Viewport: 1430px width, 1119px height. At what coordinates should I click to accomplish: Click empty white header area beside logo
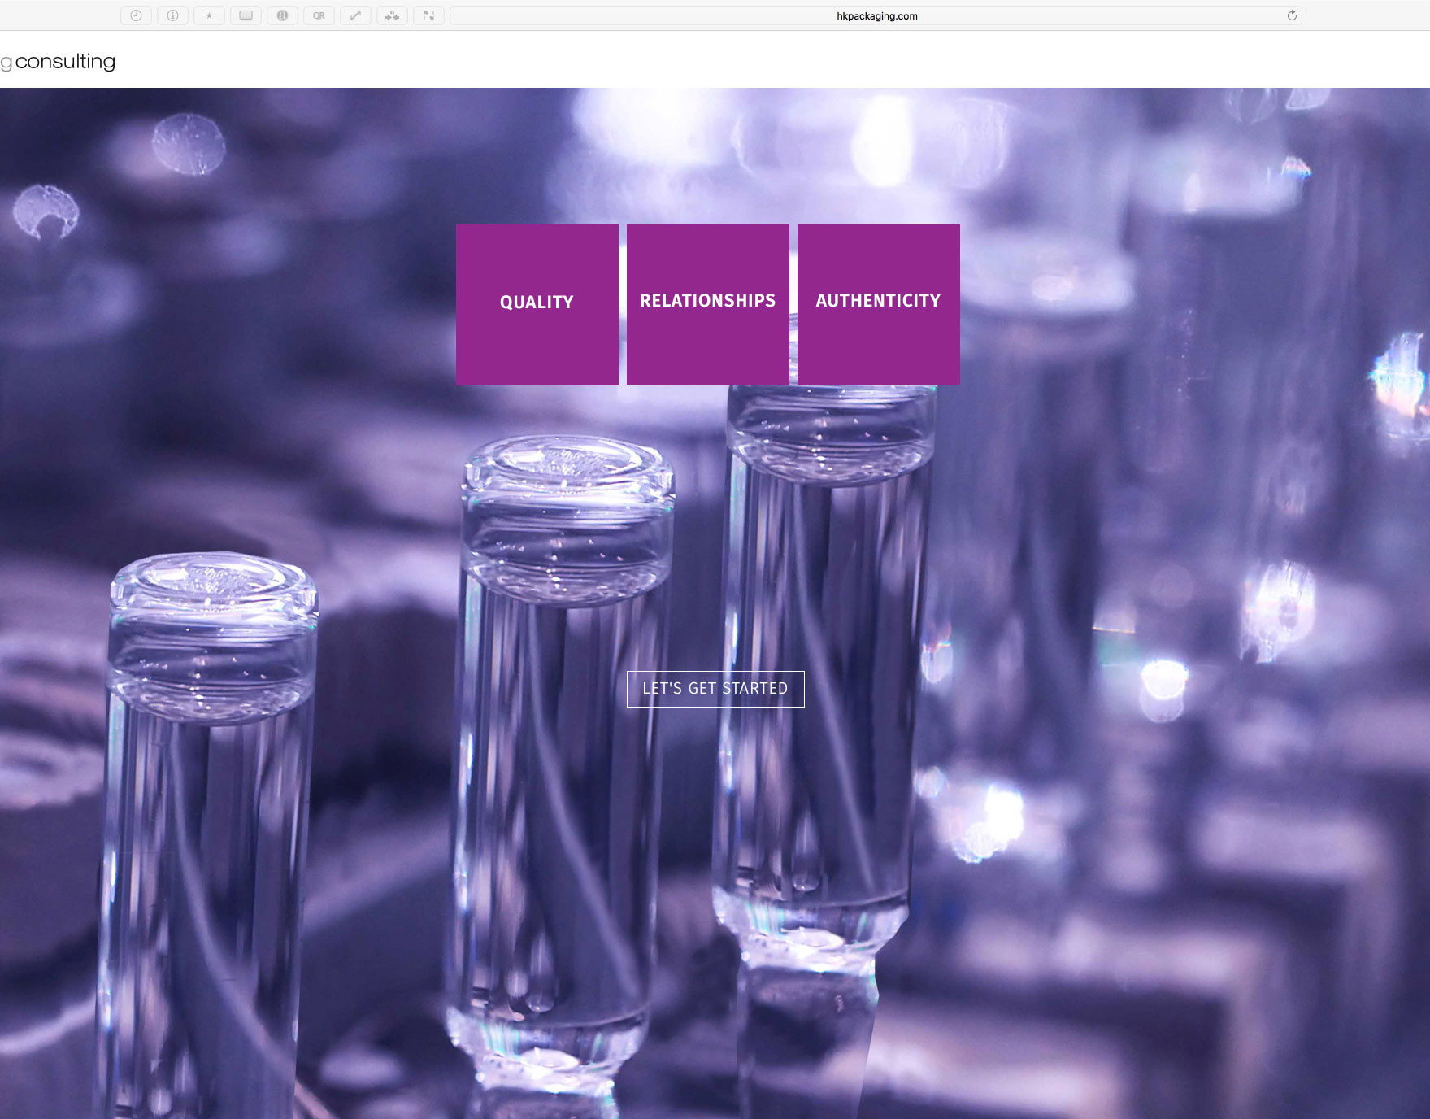732,60
